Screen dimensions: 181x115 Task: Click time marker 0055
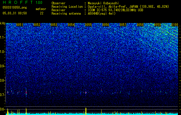point(88,25)
